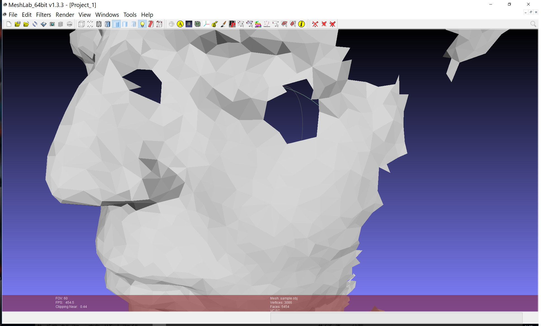Open the Windows menu
This screenshot has width=541, height=326.
[107, 15]
